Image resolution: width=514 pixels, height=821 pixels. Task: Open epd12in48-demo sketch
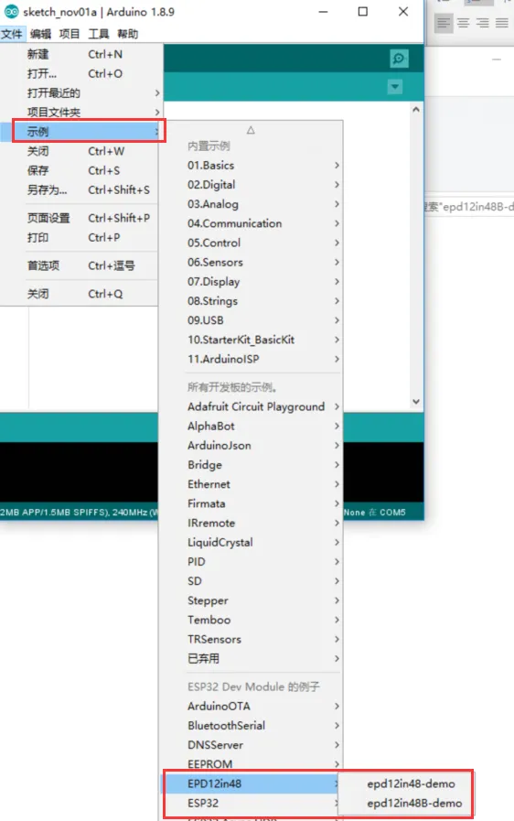407,783
